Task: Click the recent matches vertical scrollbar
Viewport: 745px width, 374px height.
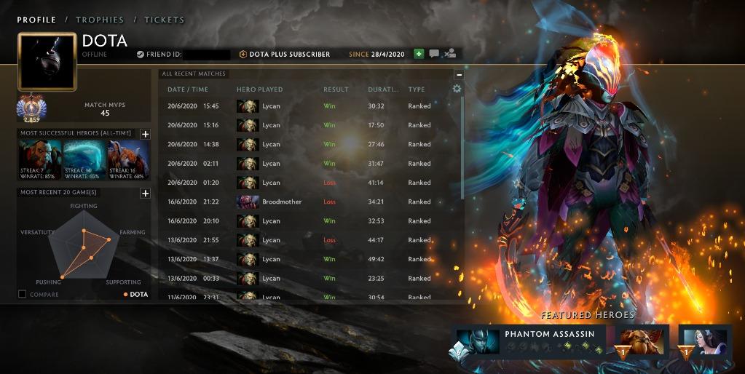Action: pyautogui.click(x=462, y=148)
